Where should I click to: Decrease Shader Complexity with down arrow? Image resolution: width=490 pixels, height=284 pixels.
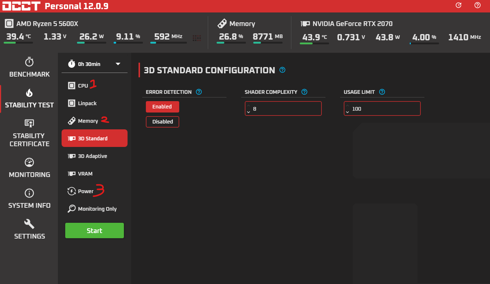[x=249, y=112]
